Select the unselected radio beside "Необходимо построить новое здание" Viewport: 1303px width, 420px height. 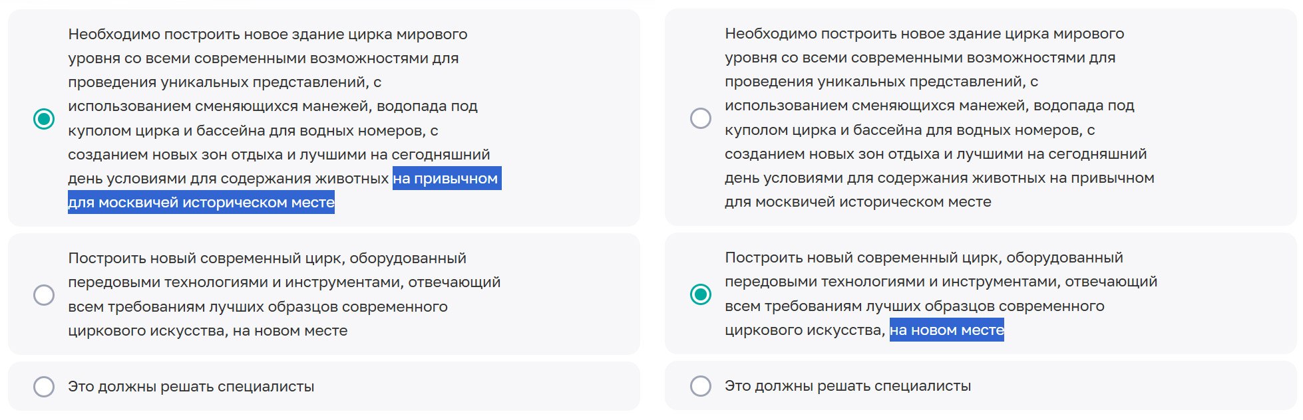pos(701,118)
